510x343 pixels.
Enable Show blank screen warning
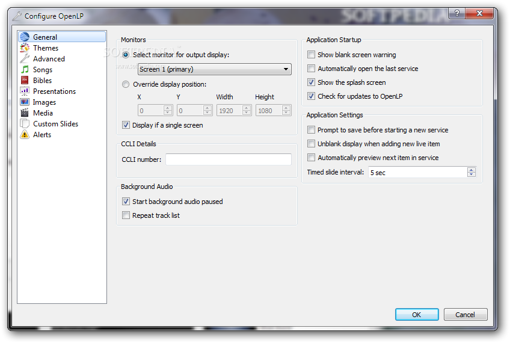[x=312, y=54]
